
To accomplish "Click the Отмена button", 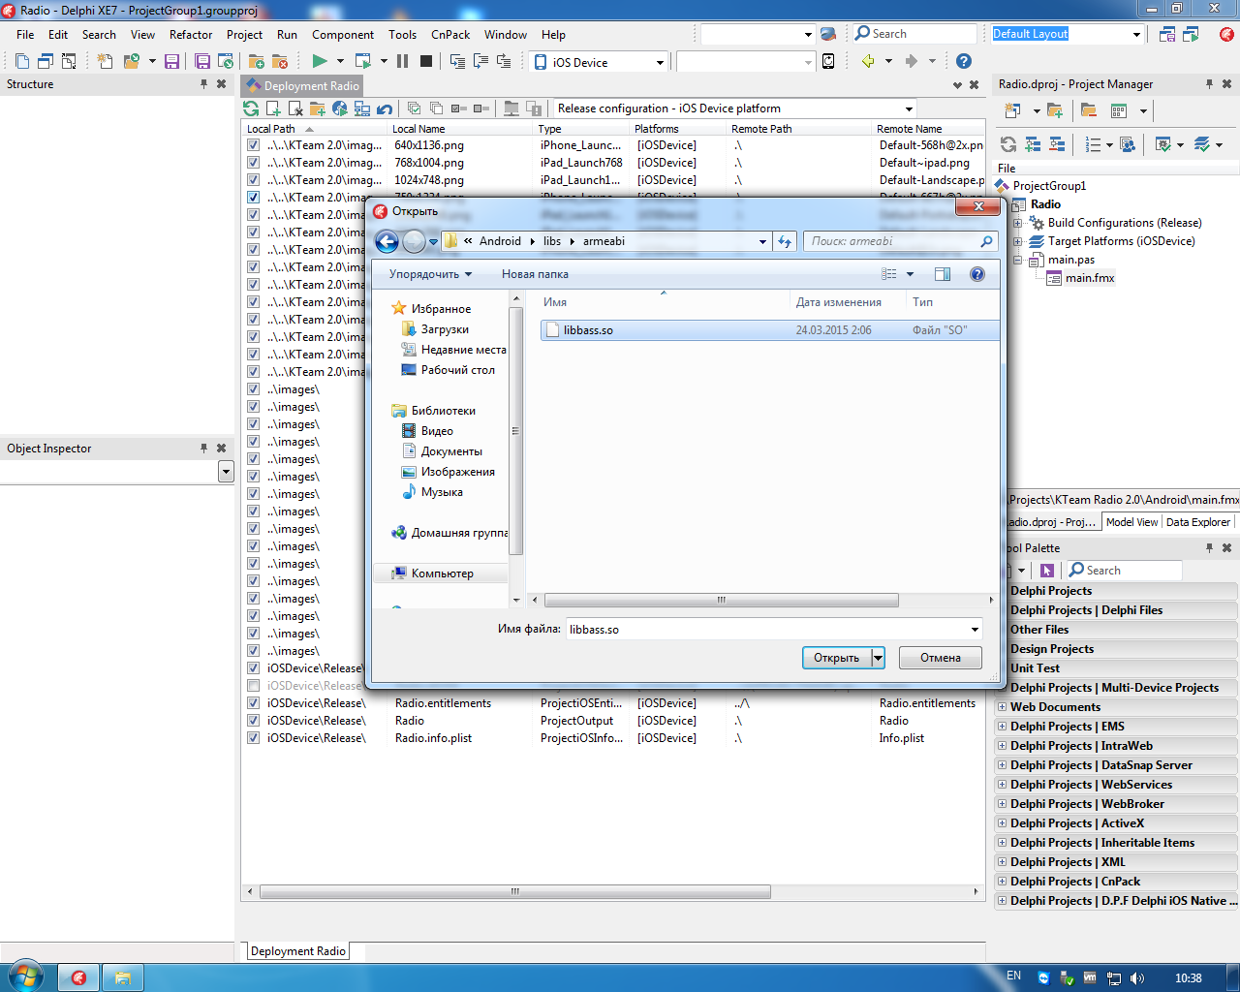I will [x=940, y=658].
